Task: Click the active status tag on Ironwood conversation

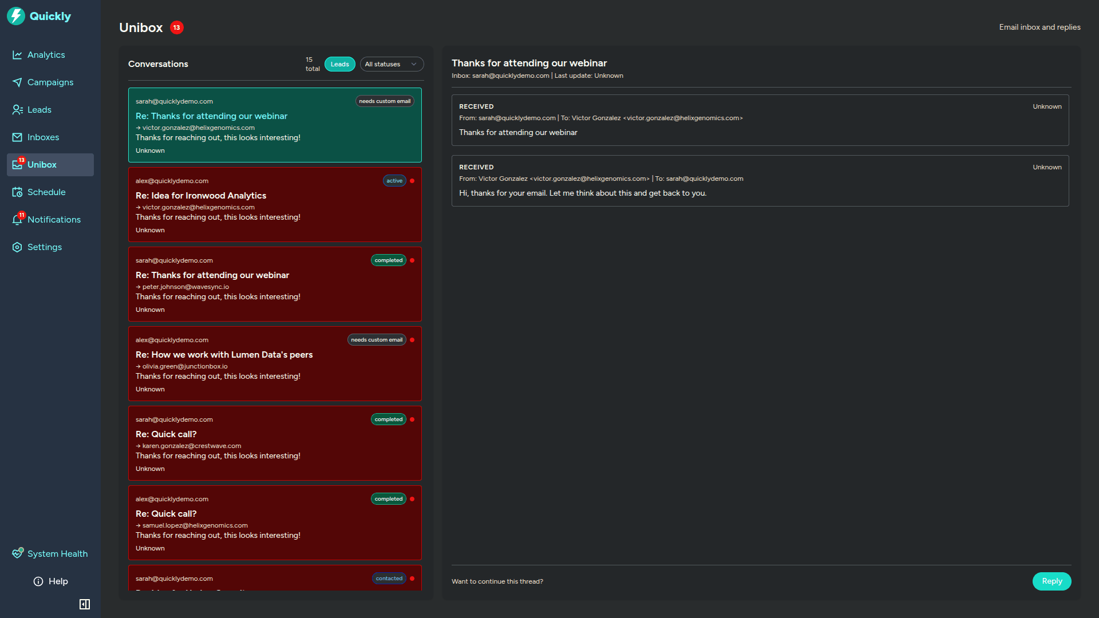Action: (394, 181)
